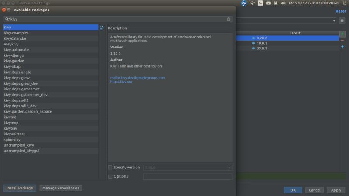The height and width of the screenshot is (196, 349).
Task: Select kivymd package
Action: [51, 117]
